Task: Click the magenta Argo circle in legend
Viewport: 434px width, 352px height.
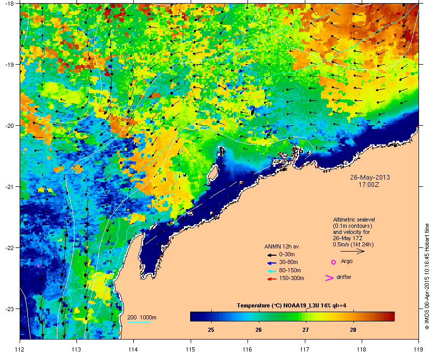Action: (334, 262)
